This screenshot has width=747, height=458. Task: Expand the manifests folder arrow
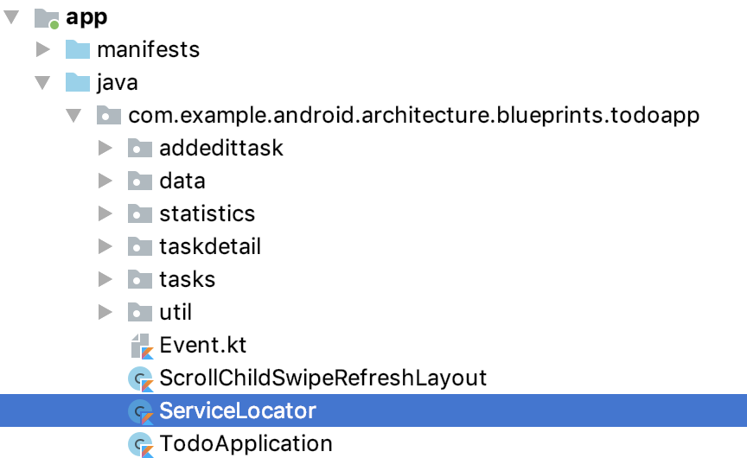click(x=42, y=50)
